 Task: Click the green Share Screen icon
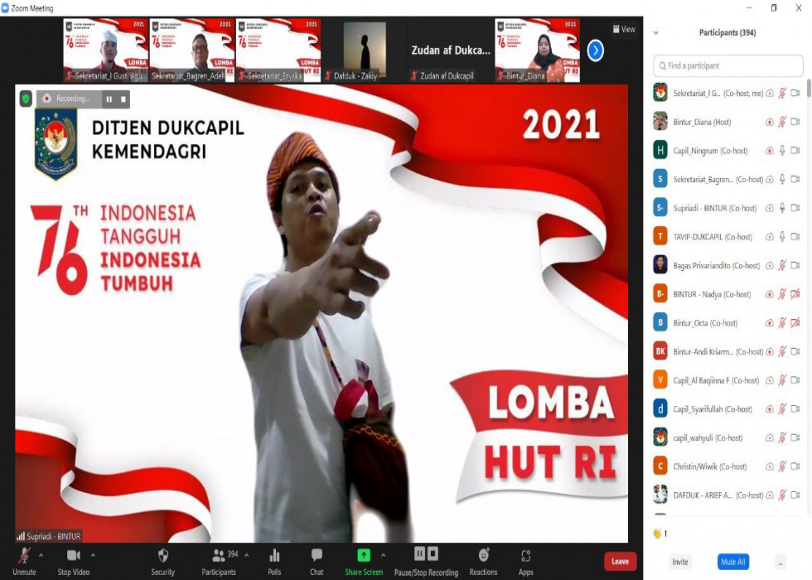pos(364,555)
